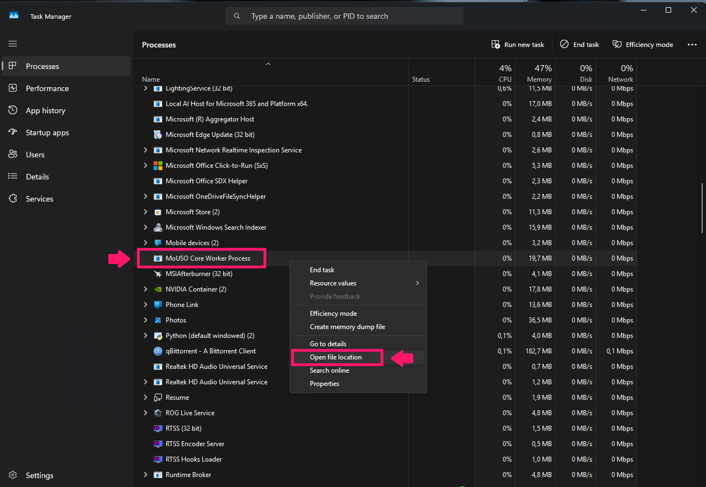Click the MSIAfterburner process icon
This screenshot has width=706, height=487.
157,274
